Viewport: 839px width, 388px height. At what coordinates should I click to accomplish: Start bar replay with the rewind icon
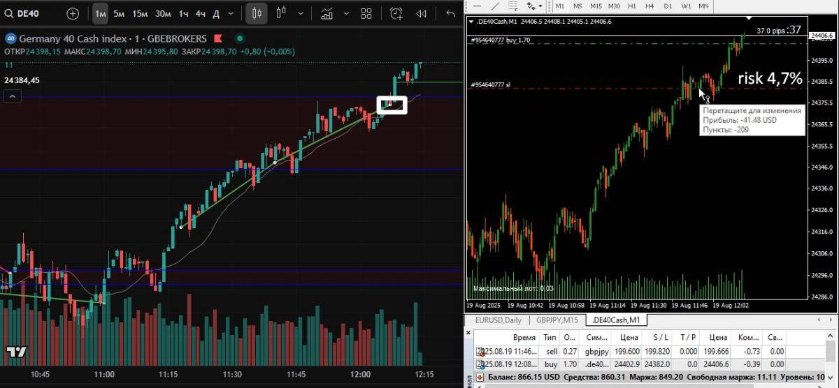[x=421, y=13]
